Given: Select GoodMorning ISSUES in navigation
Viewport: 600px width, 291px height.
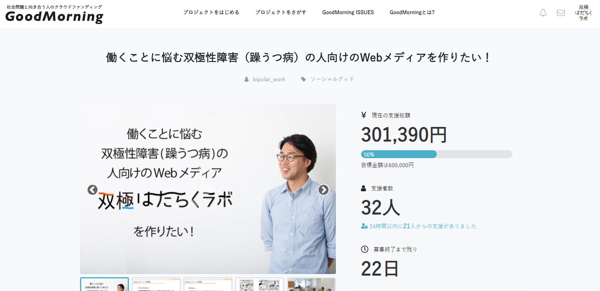Looking at the screenshot, I should (348, 12).
